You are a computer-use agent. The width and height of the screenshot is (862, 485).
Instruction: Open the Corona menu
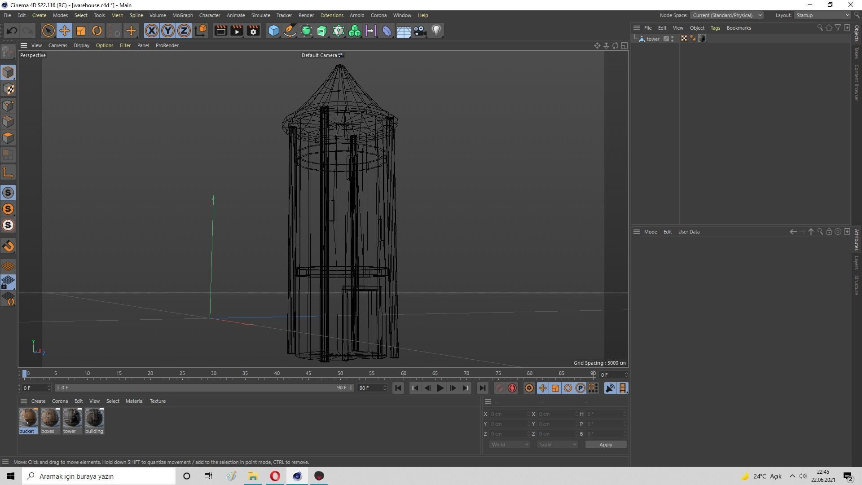tap(378, 15)
